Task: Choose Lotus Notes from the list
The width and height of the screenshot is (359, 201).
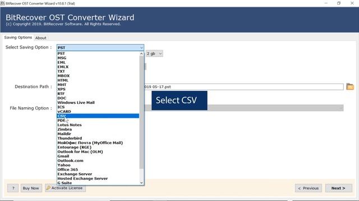Action: point(98,125)
